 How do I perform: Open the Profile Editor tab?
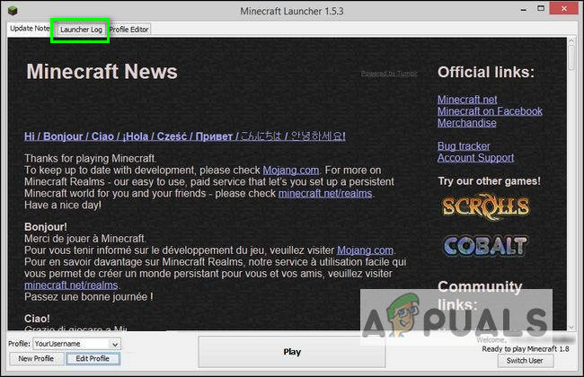pos(128,30)
